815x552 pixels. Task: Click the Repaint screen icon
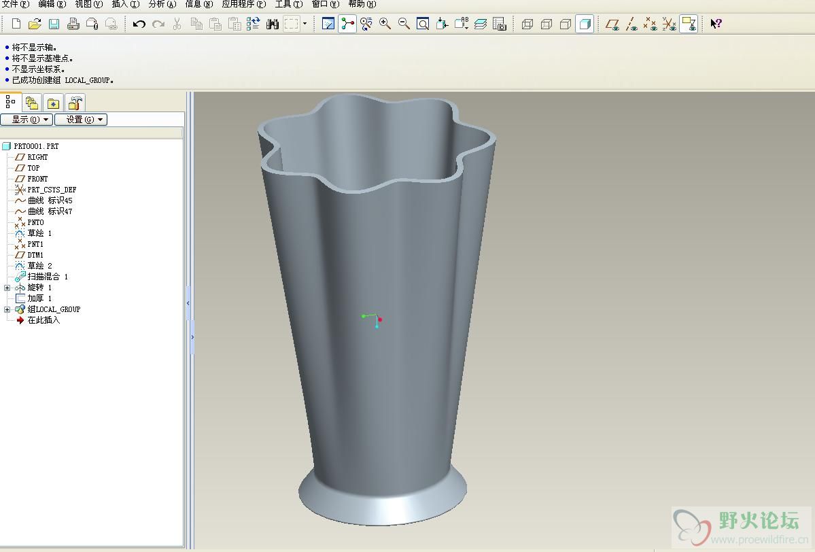[328, 23]
